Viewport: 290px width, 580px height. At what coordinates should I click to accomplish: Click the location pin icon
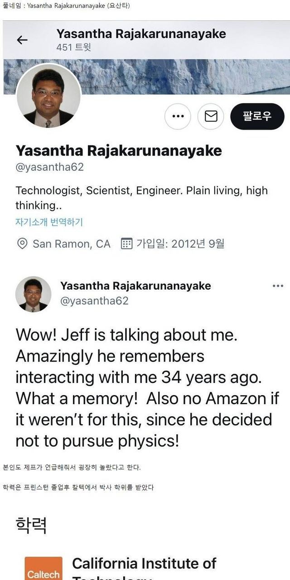point(22,244)
